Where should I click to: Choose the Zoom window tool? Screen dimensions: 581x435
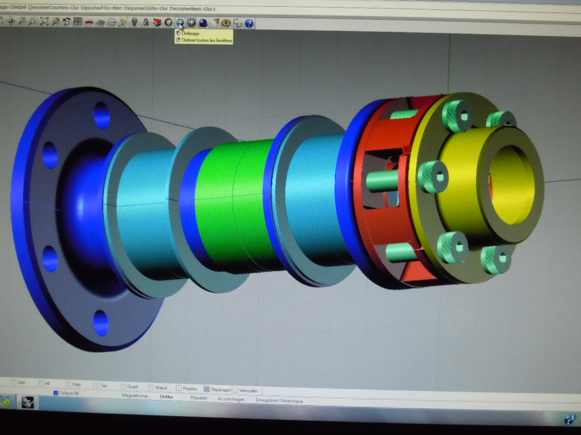tap(33, 22)
